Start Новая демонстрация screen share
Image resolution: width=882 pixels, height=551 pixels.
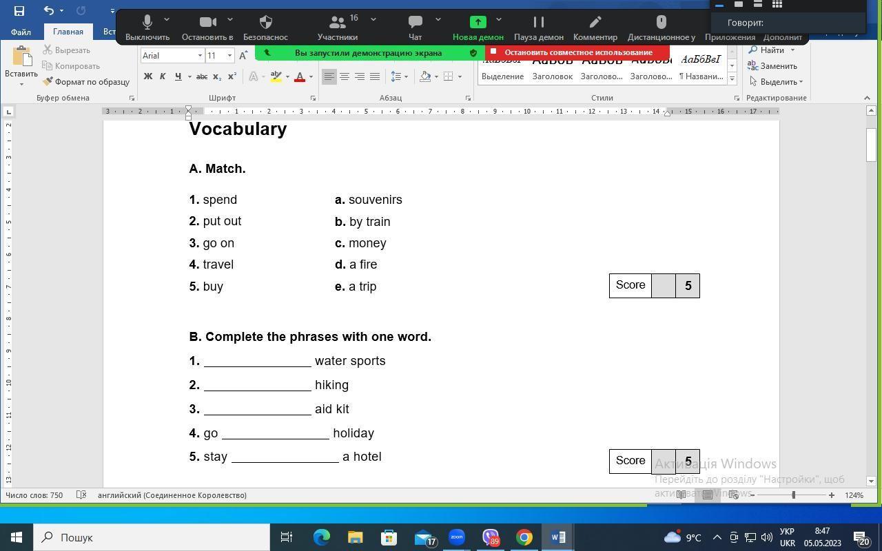click(x=478, y=28)
